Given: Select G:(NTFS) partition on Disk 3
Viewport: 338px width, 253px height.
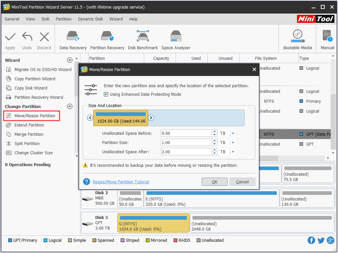Looking at the screenshot, I should (153, 223).
